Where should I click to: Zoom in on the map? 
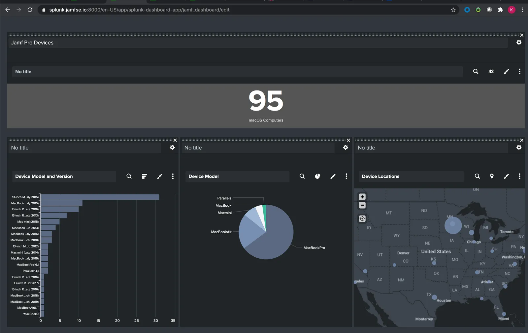[x=362, y=197]
